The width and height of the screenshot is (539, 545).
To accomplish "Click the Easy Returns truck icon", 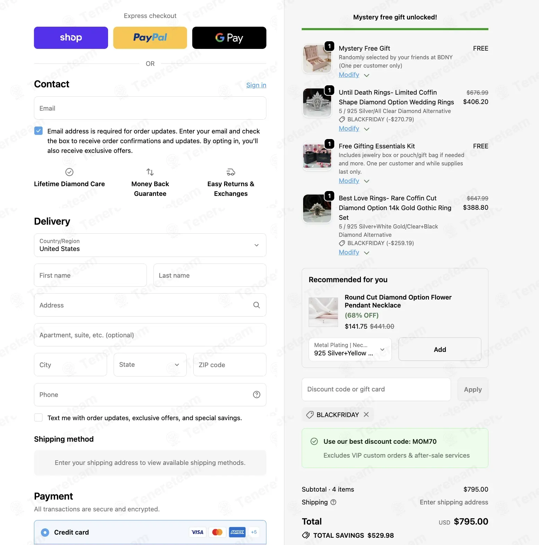I will [x=231, y=172].
